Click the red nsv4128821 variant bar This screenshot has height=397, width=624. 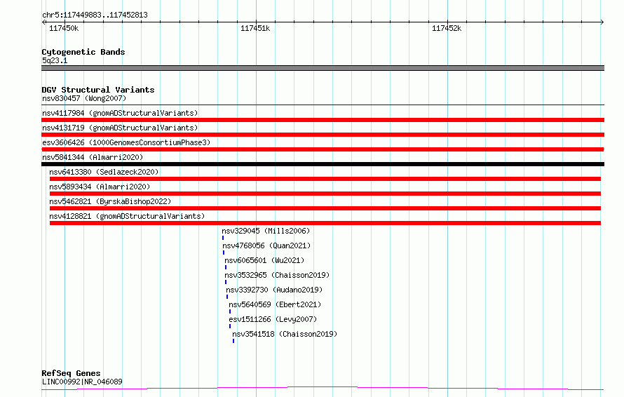tap(325, 223)
